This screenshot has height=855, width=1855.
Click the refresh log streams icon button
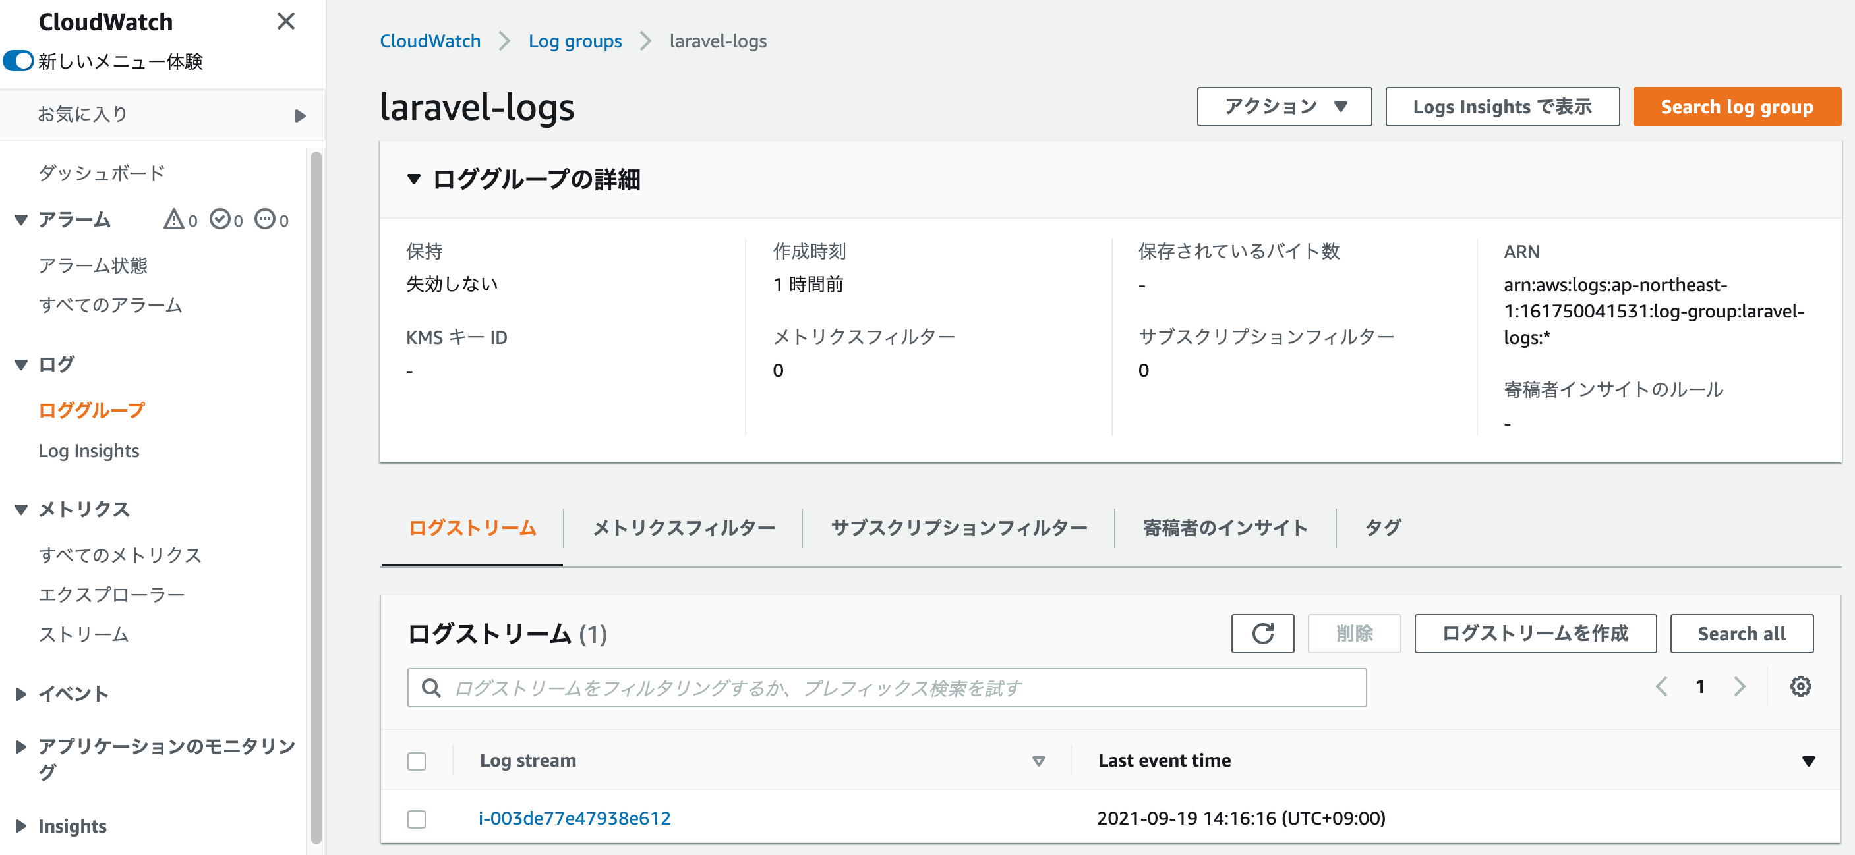click(x=1262, y=633)
